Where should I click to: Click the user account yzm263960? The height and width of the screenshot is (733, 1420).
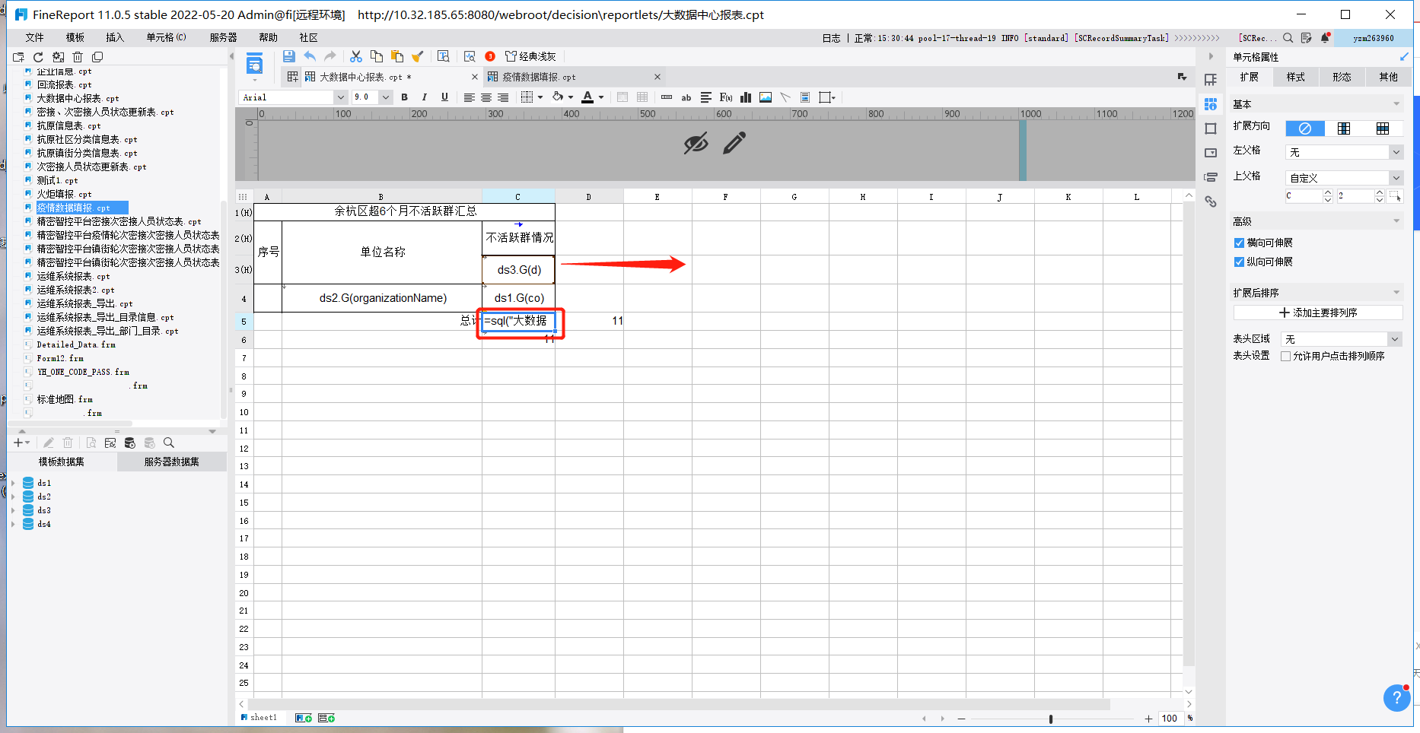[1373, 38]
